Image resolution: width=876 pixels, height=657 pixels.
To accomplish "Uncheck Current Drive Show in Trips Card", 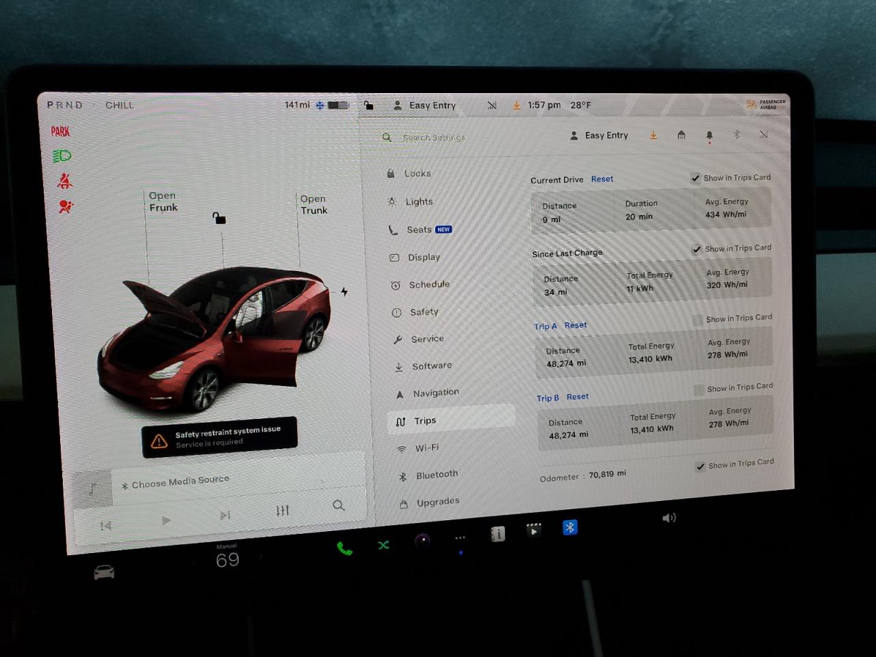I will (695, 179).
